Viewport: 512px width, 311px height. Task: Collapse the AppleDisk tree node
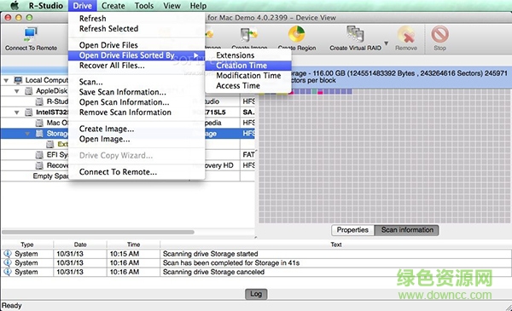point(17,91)
